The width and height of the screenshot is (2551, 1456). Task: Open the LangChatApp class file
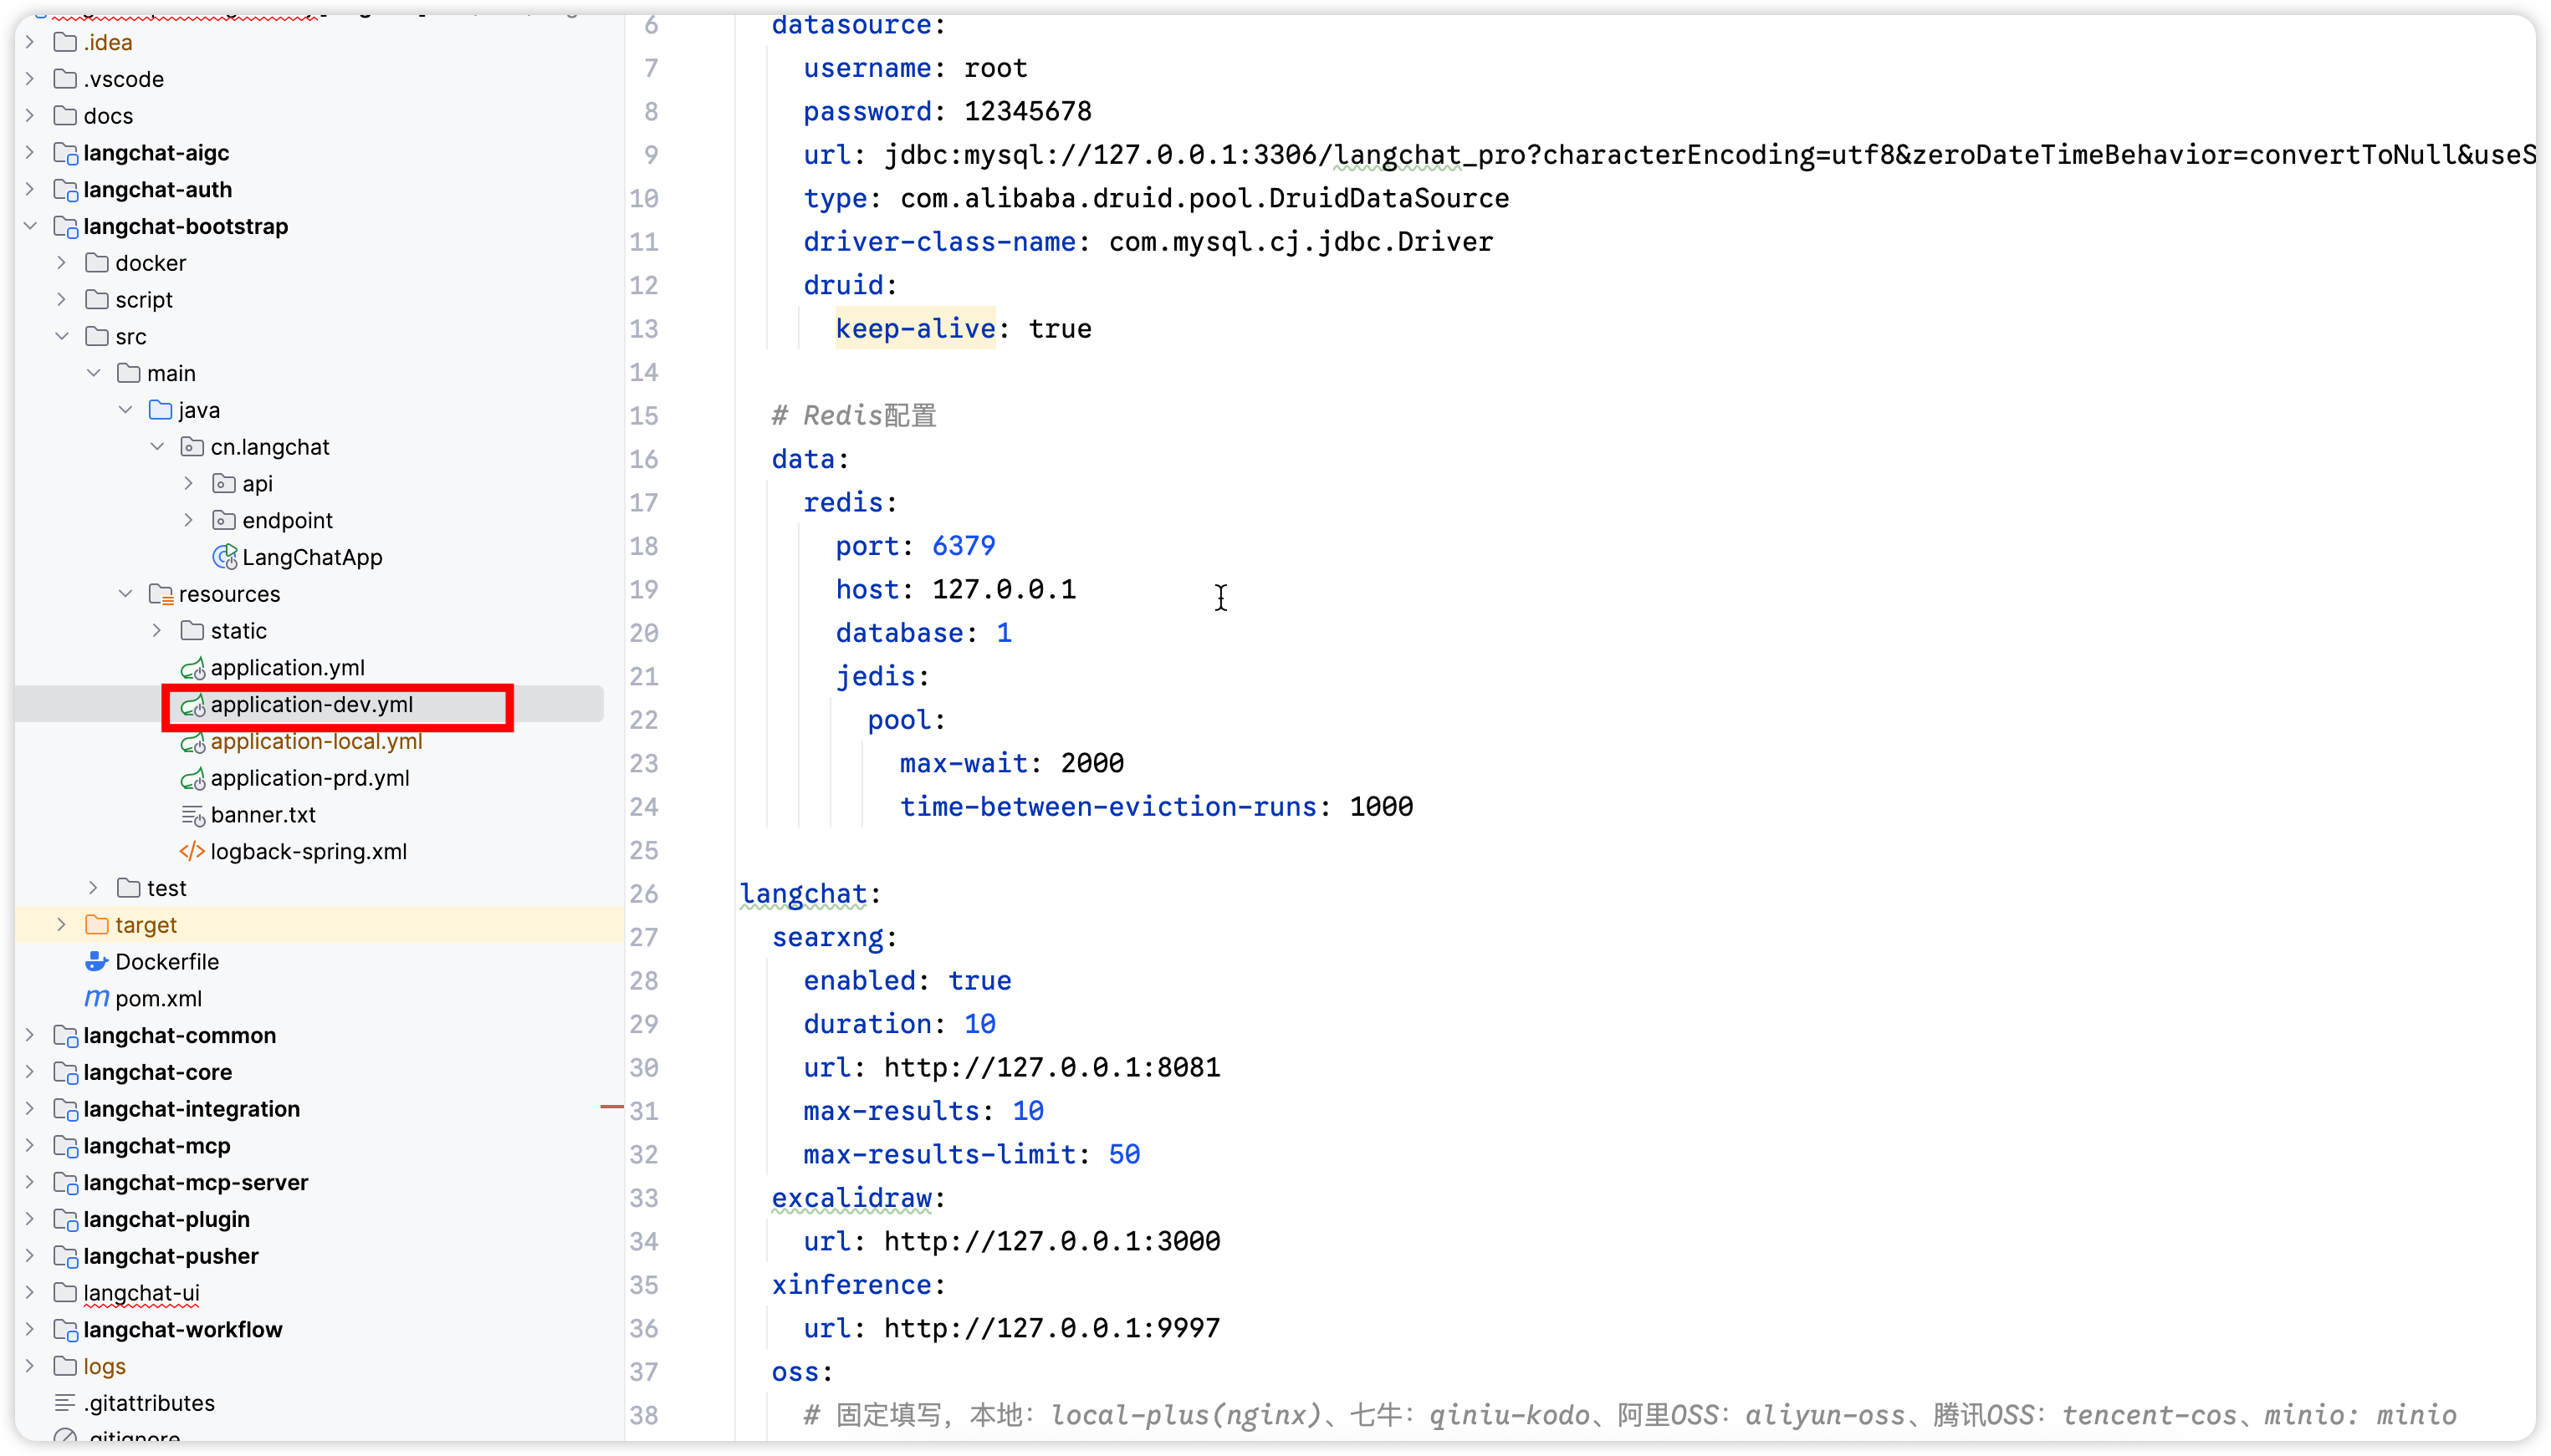[x=311, y=557]
